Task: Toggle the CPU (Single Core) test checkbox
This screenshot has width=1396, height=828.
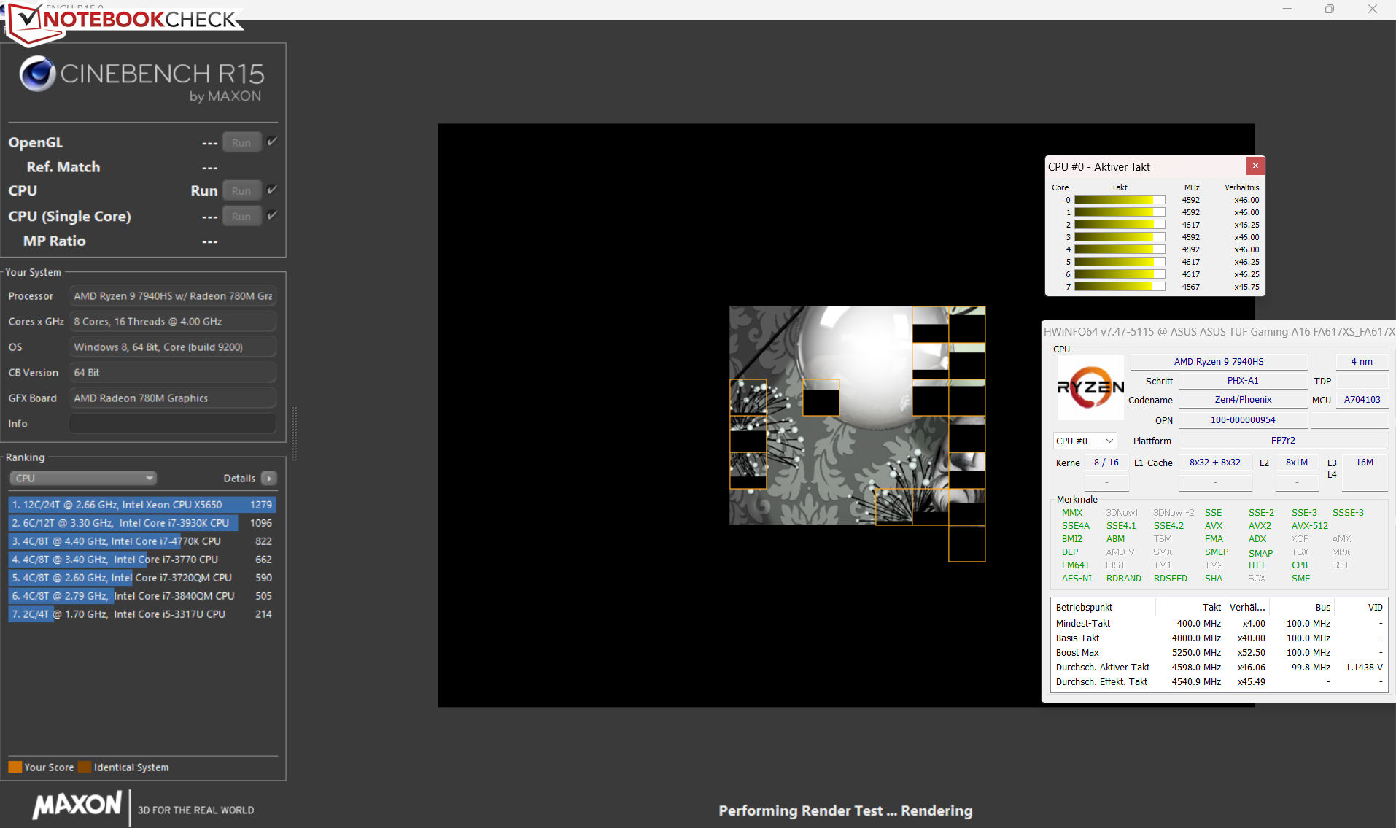Action: pos(272,215)
